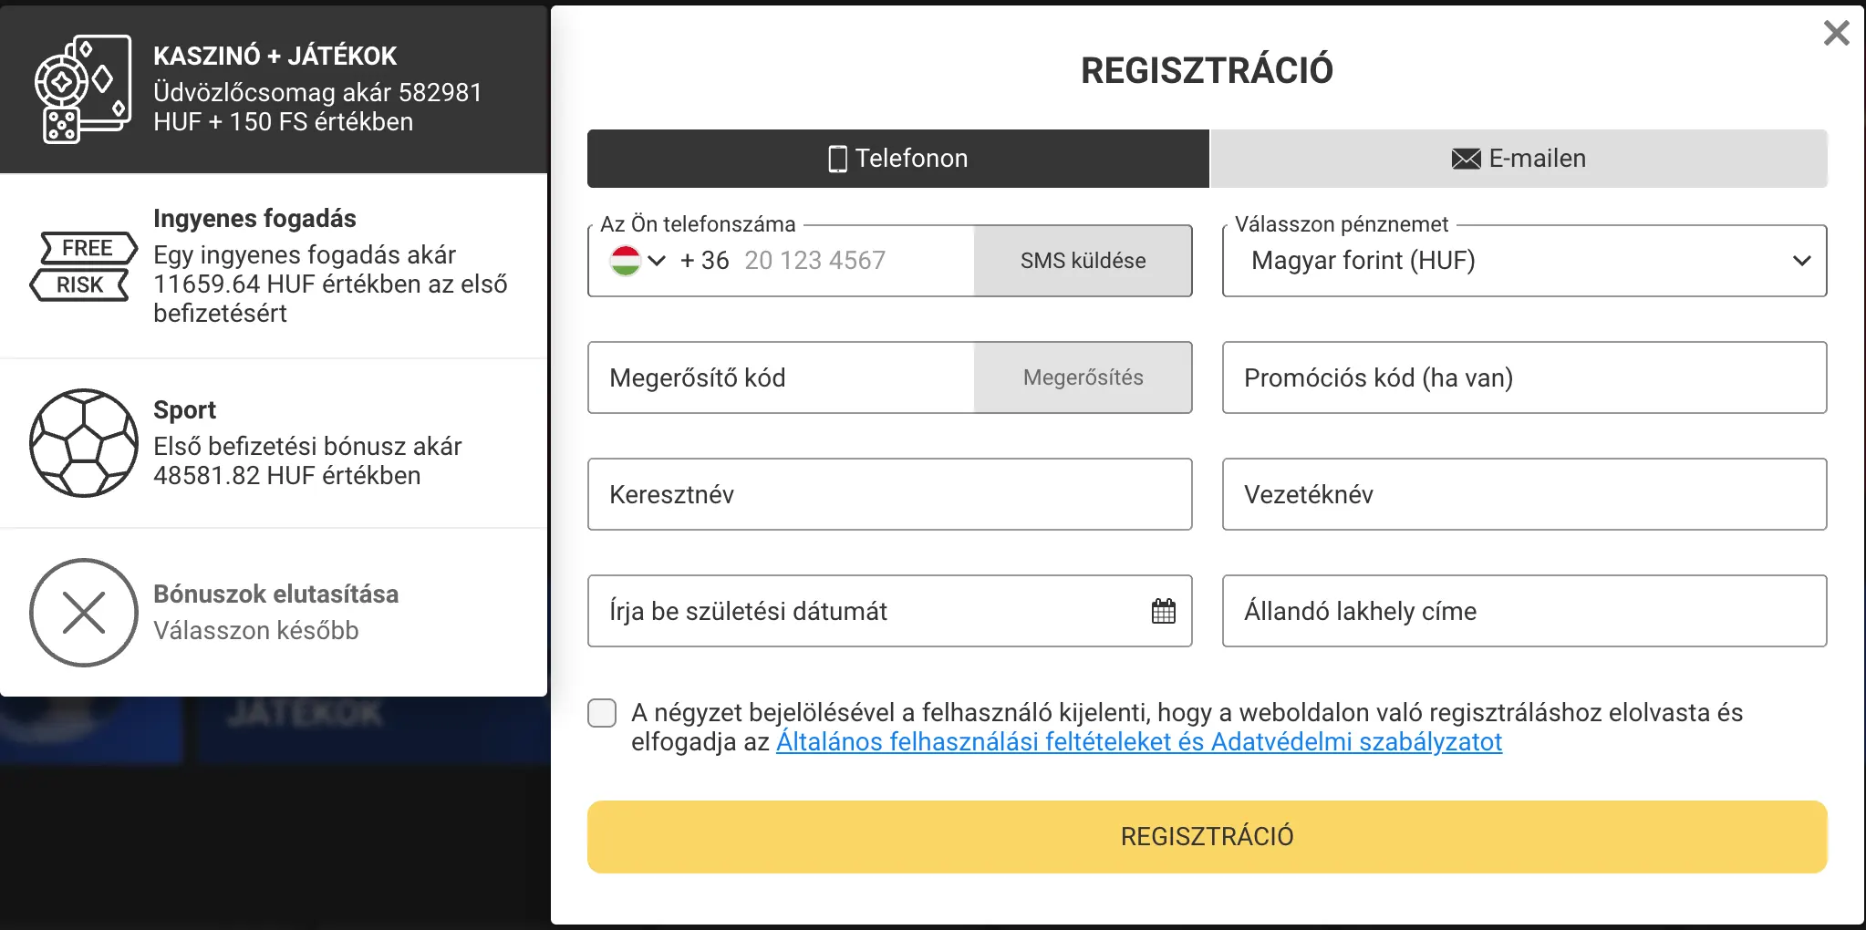Choose the Bónuszok elutasítása option
This screenshot has width=1866, height=930.
[274, 611]
